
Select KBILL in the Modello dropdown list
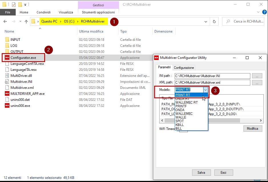coord(180,125)
